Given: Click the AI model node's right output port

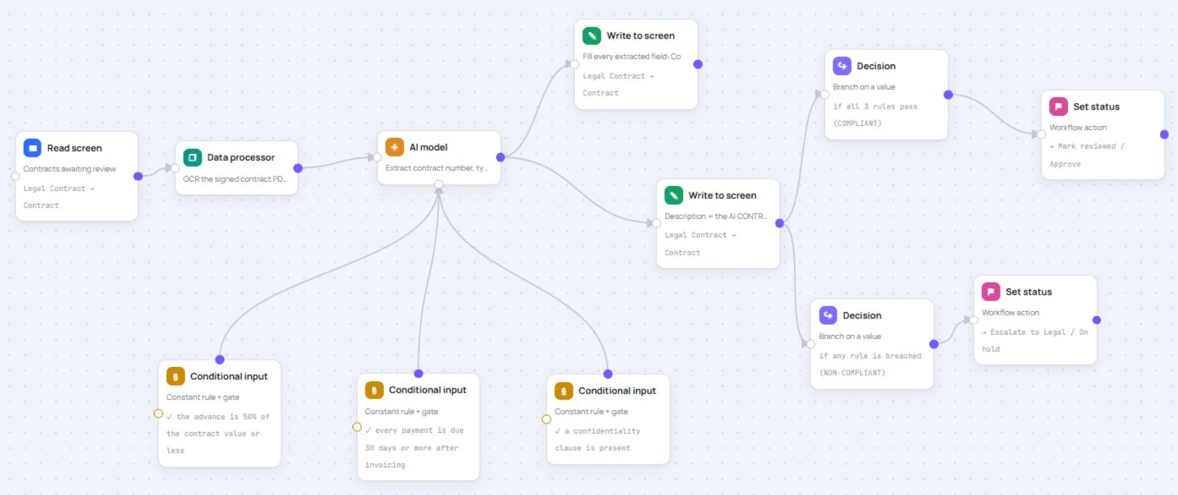Looking at the screenshot, I should click(x=501, y=157).
